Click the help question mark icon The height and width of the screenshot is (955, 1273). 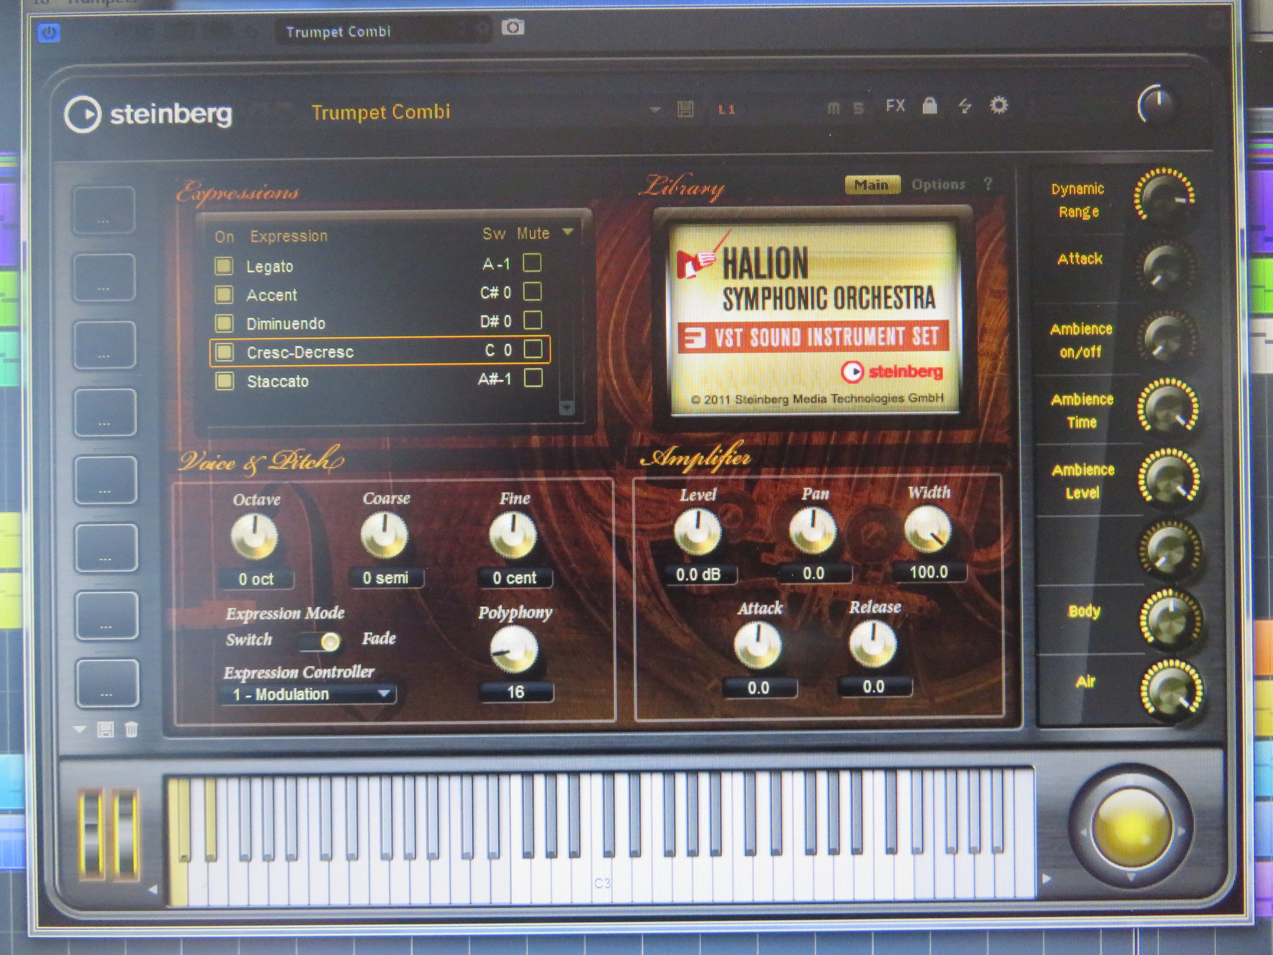point(988,184)
